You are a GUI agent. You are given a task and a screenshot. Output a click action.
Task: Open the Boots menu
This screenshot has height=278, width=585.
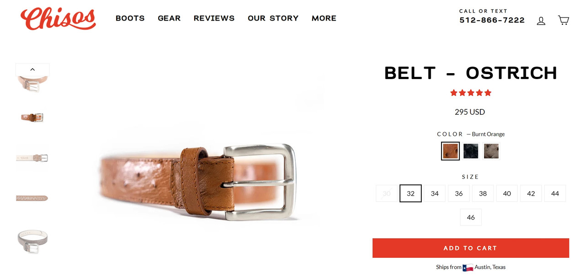click(130, 18)
